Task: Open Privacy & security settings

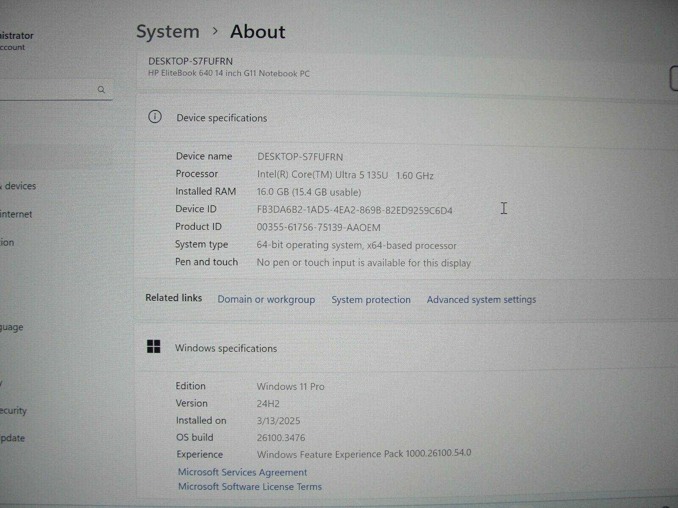Action: coord(13,410)
